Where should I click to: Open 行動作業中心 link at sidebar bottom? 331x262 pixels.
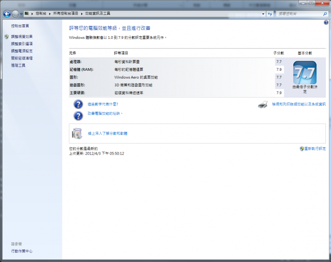(22, 251)
